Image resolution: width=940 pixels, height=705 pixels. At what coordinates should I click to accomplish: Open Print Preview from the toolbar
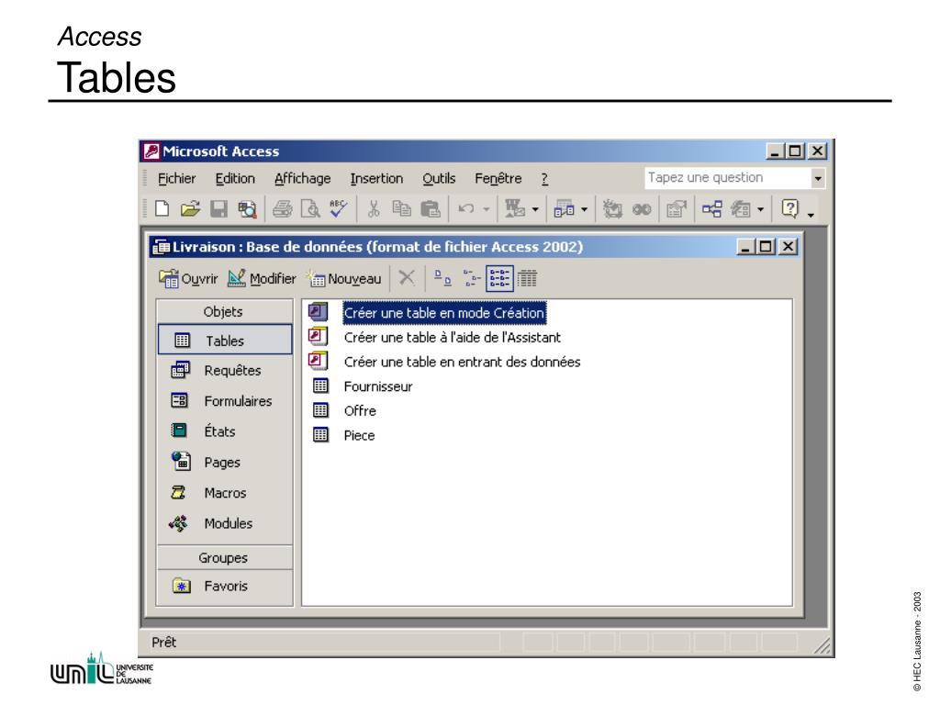310,208
